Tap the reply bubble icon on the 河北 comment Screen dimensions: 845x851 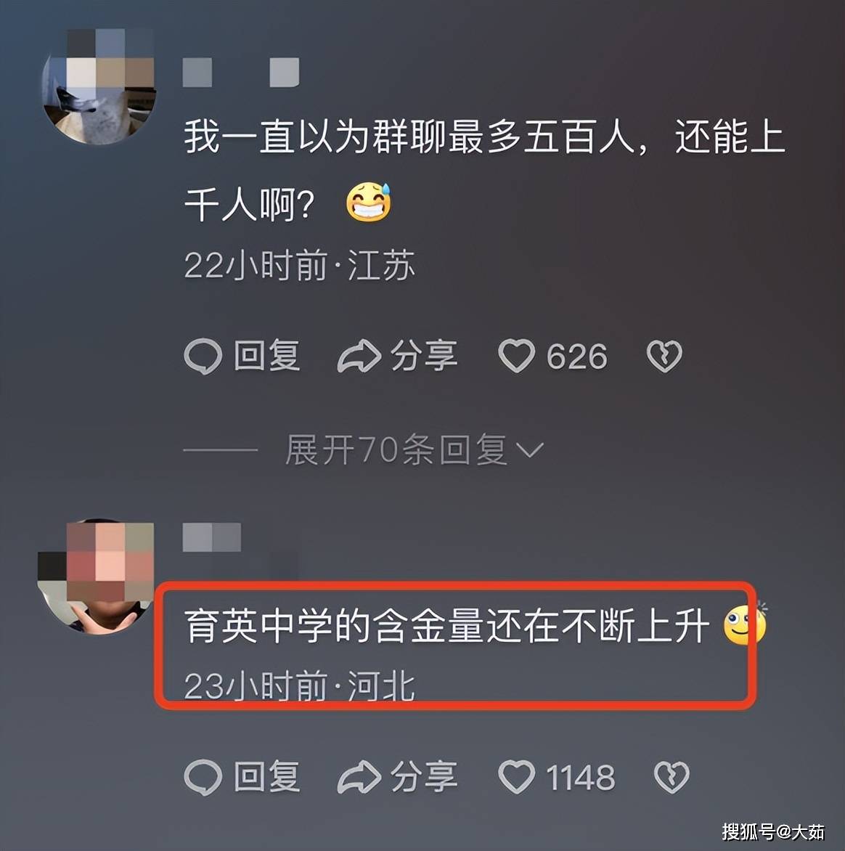pyautogui.click(x=203, y=777)
